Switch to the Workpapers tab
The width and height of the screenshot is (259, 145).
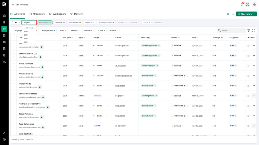[57, 14]
